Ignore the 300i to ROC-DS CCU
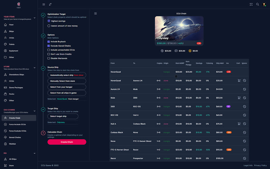 pyautogui.click(x=244, y=106)
